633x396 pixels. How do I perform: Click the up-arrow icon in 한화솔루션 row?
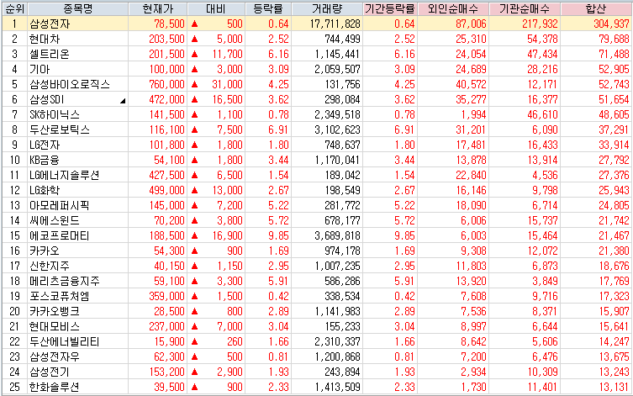194,387
